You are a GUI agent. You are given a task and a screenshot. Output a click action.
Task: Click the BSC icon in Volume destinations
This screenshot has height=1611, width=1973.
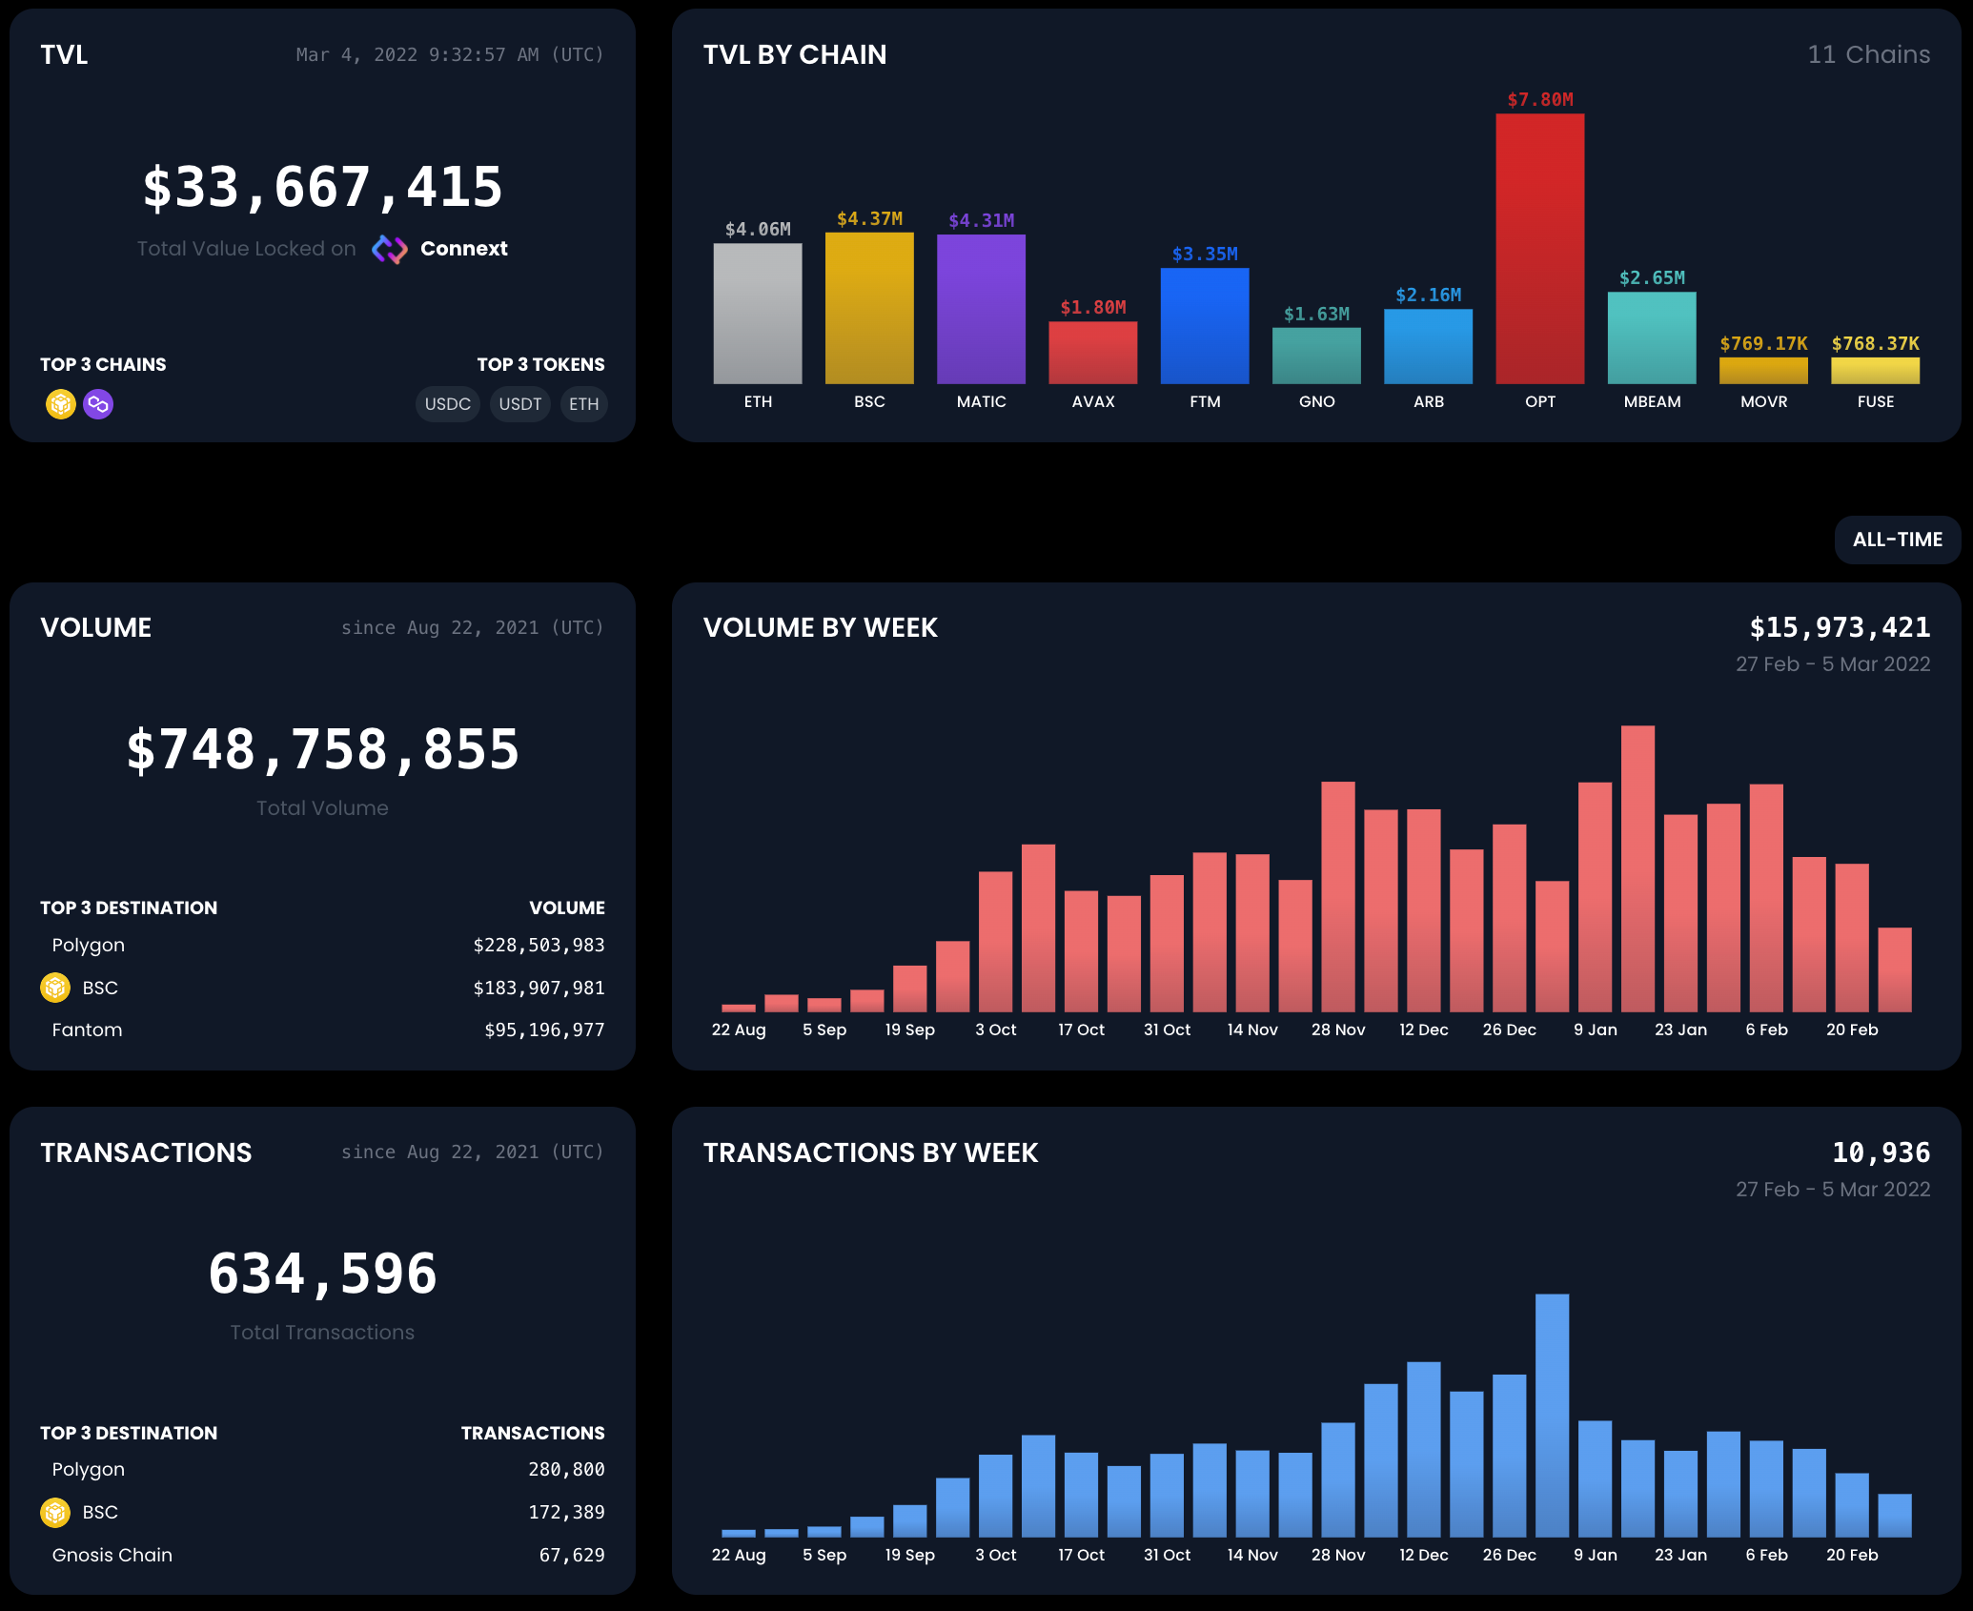(x=55, y=988)
